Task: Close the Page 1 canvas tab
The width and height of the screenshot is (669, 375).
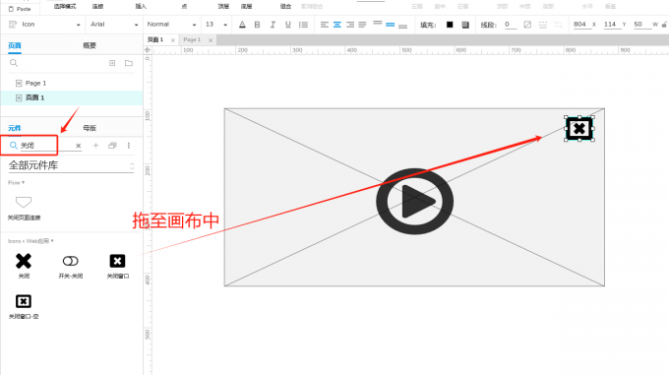Action: tap(211, 40)
